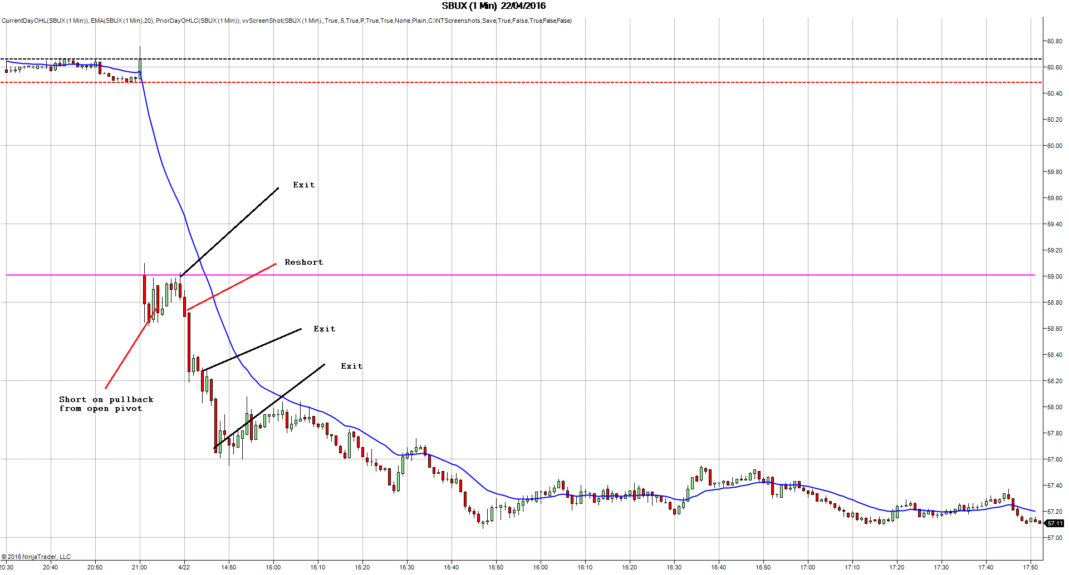Click the 16:00 time axis label

pyautogui.click(x=540, y=567)
